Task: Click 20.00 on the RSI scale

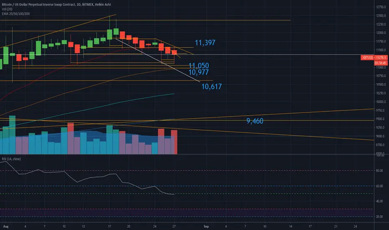Action: [x=379, y=217]
